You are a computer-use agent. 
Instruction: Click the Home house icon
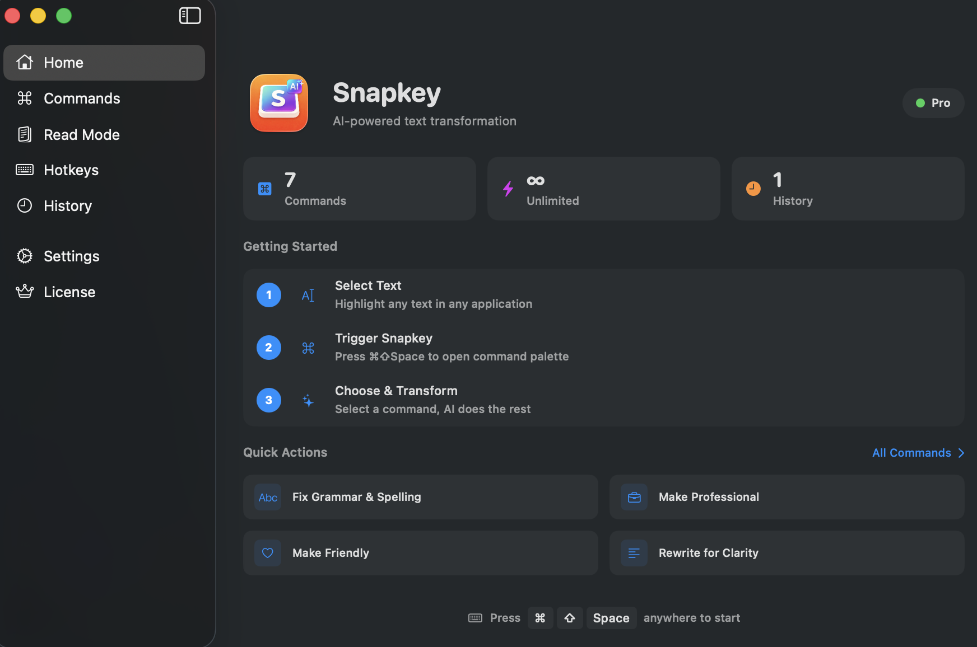tap(25, 62)
